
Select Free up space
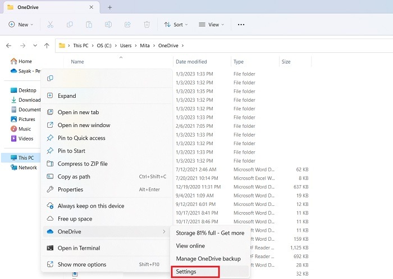point(107,219)
